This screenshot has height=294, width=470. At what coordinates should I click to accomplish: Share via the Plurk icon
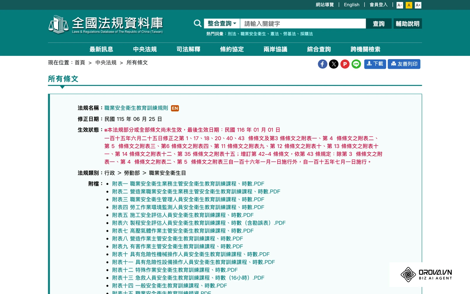(x=345, y=64)
